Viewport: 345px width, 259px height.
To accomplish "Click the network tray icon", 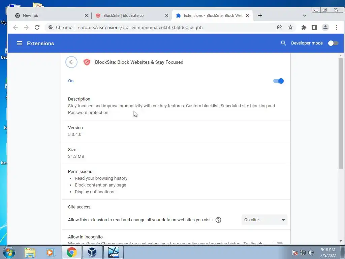I will [303, 253].
